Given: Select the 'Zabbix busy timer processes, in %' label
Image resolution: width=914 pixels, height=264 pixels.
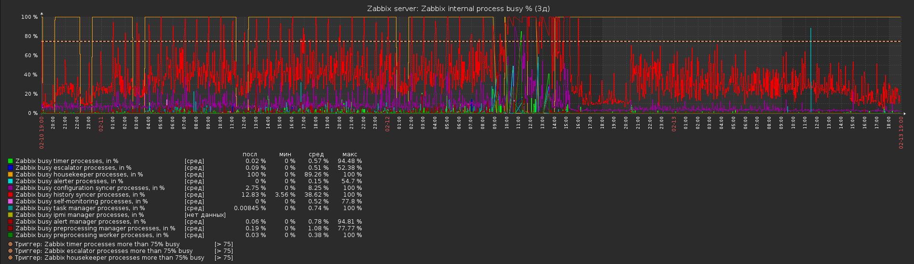Looking at the screenshot, I should (x=67, y=161).
